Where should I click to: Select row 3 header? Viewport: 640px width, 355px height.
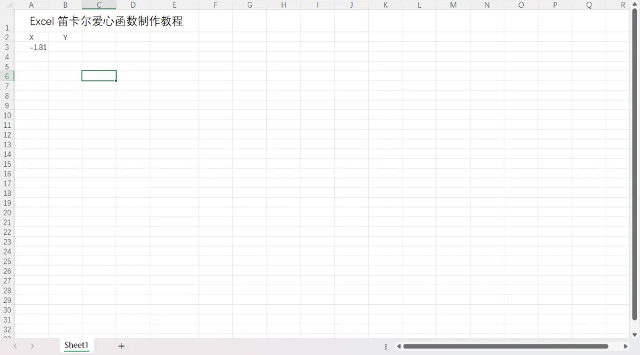click(x=7, y=47)
